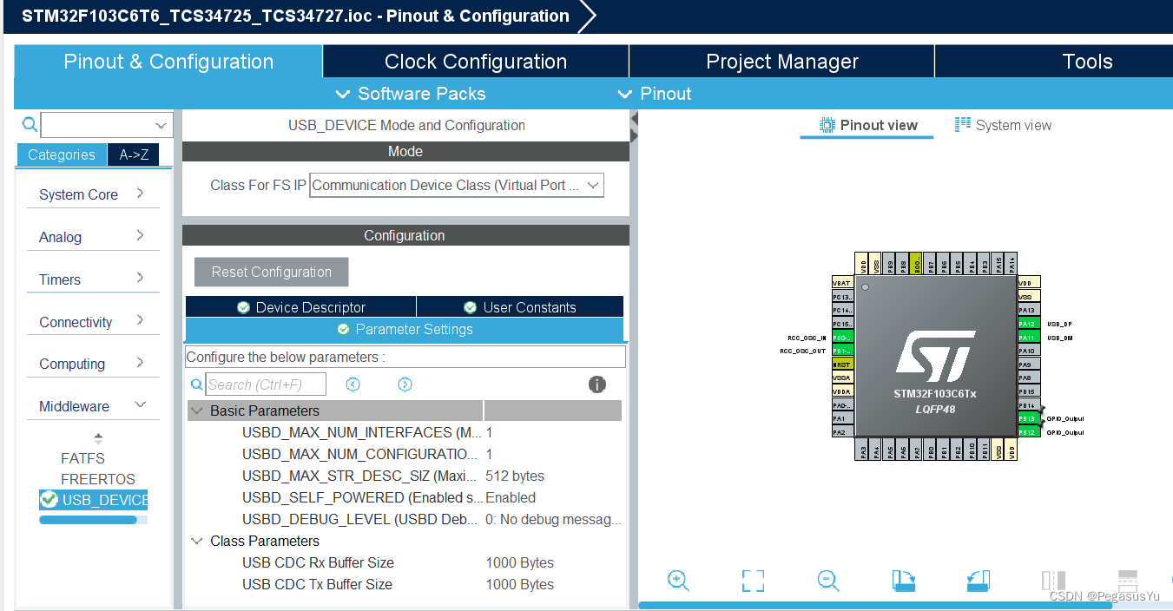Zoom in on the pinout view
The height and width of the screenshot is (611, 1173).
click(x=678, y=581)
